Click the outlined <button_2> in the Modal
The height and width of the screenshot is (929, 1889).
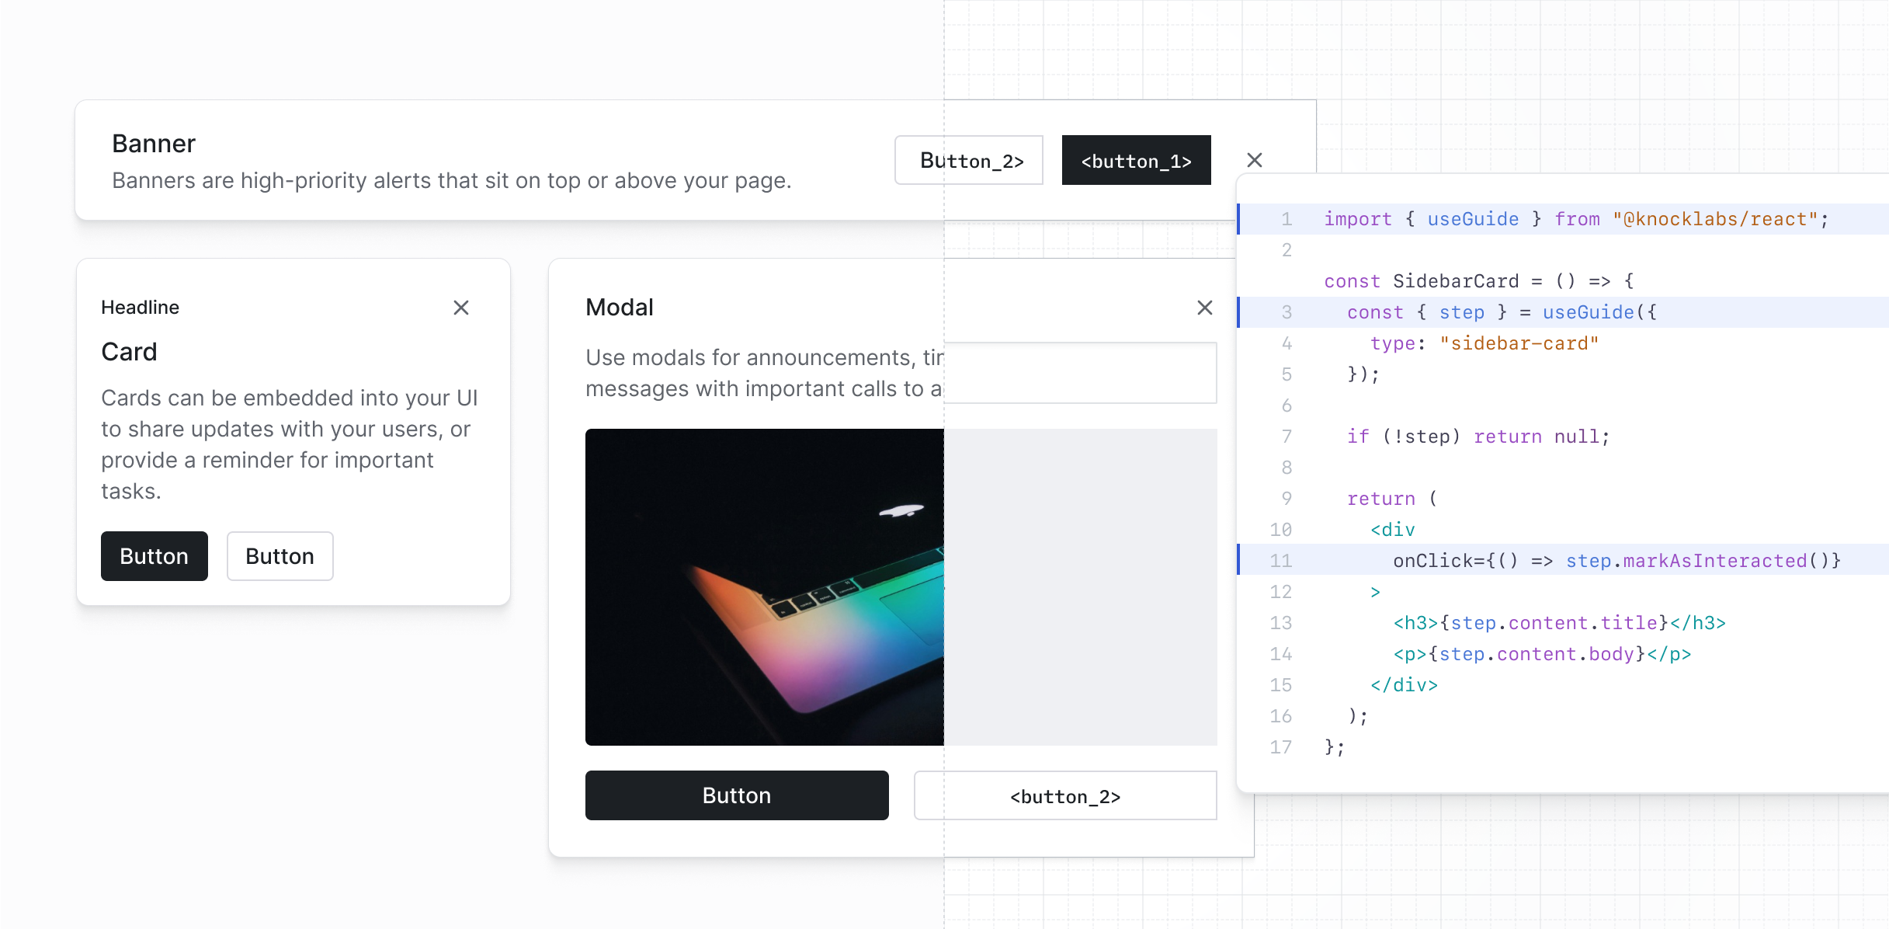coord(1064,795)
